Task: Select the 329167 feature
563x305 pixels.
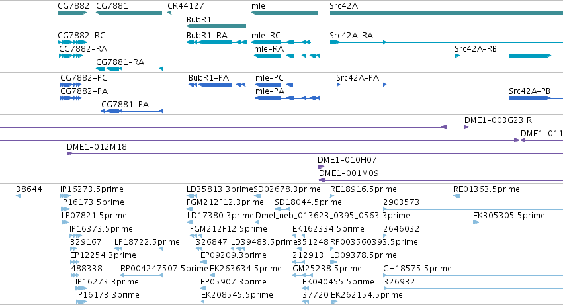Action: [x=73, y=249]
